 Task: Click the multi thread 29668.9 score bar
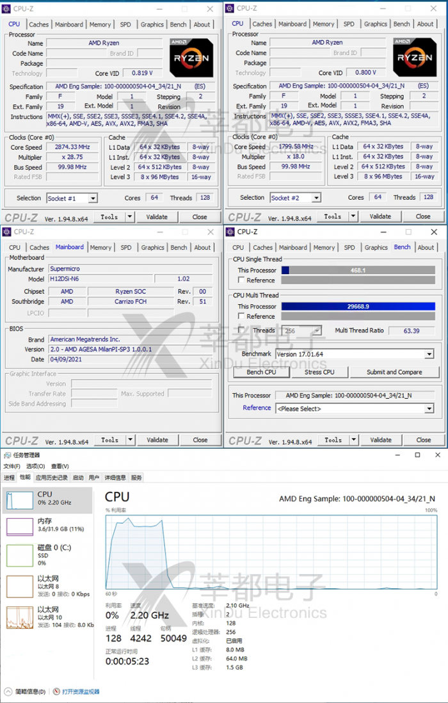pyautogui.click(x=358, y=307)
